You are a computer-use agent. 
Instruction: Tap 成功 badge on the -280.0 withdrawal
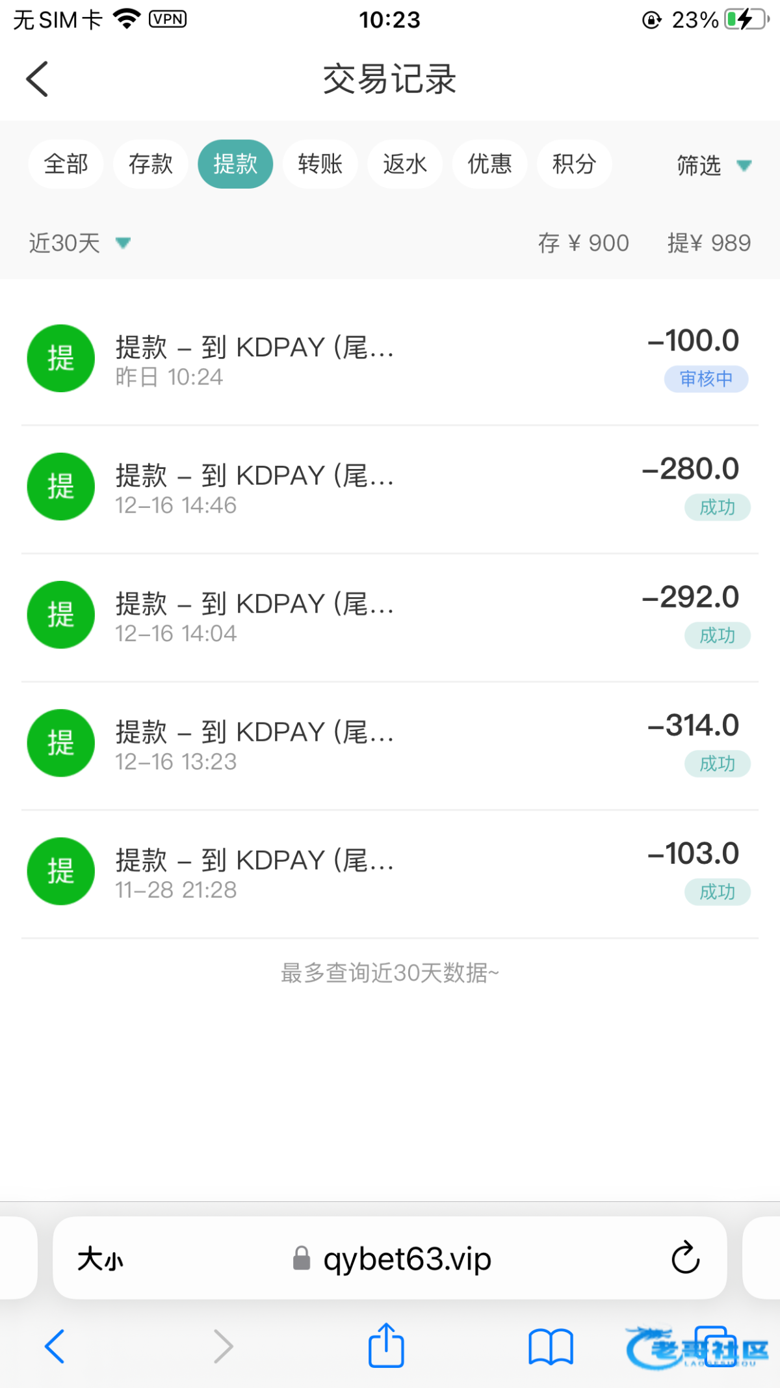717,507
